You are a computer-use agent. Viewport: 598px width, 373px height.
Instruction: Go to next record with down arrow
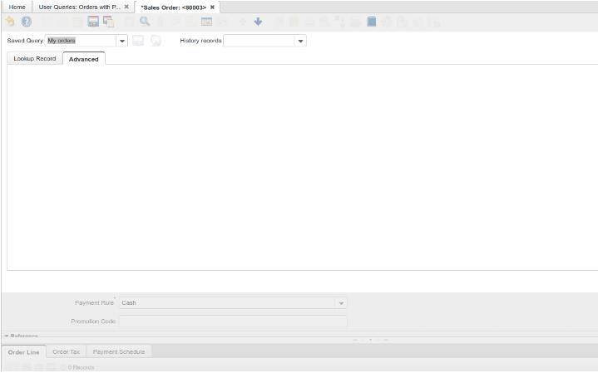pyautogui.click(x=258, y=21)
